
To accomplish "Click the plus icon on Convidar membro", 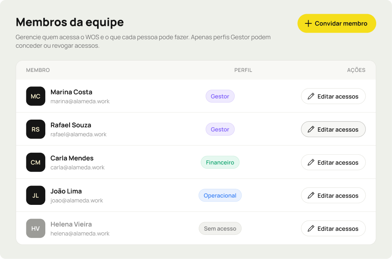I will pyautogui.click(x=308, y=23).
